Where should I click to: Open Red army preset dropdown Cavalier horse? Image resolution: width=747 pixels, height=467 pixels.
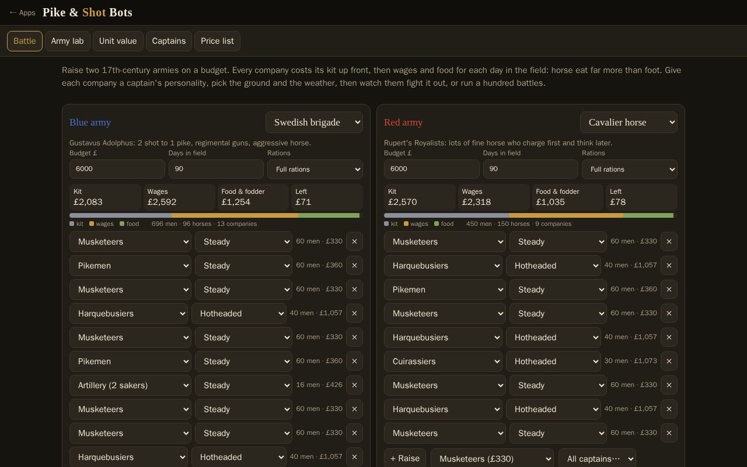(629, 123)
